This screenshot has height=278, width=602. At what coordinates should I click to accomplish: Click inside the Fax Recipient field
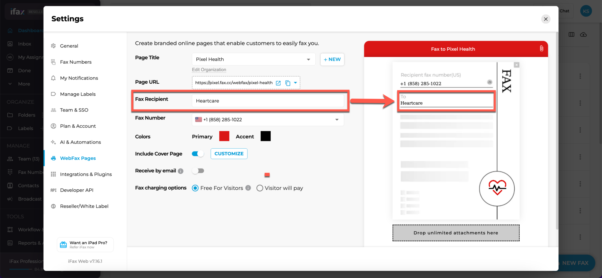pos(268,101)
